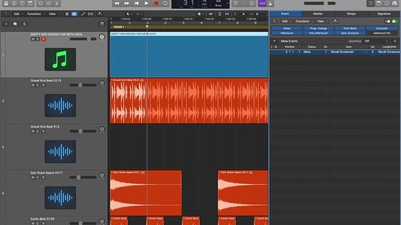This screenshot has height=225, width=401.
Task: Click the Catch playhead icon in tracks area
Action: 100,14
